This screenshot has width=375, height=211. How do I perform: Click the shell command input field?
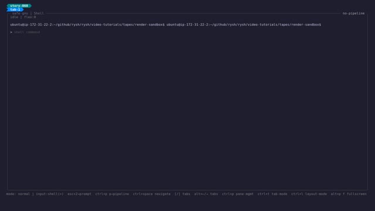(x=27, y=32)
